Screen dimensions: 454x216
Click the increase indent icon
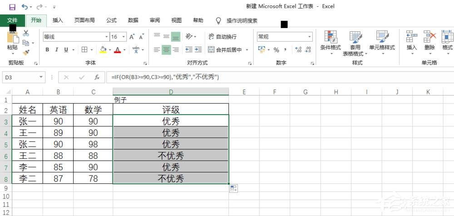[x=198, y=50]
